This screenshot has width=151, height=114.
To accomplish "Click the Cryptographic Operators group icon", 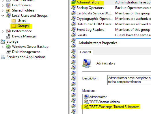I will pyautogui.click(x=74, y=19).
